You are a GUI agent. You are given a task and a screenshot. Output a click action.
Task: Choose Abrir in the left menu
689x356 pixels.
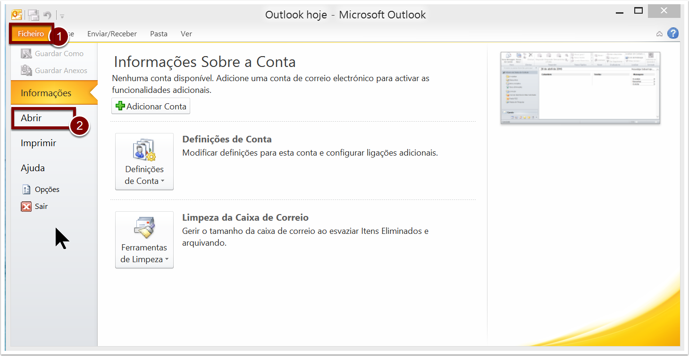pyautogui.click(x=31, y=118)
